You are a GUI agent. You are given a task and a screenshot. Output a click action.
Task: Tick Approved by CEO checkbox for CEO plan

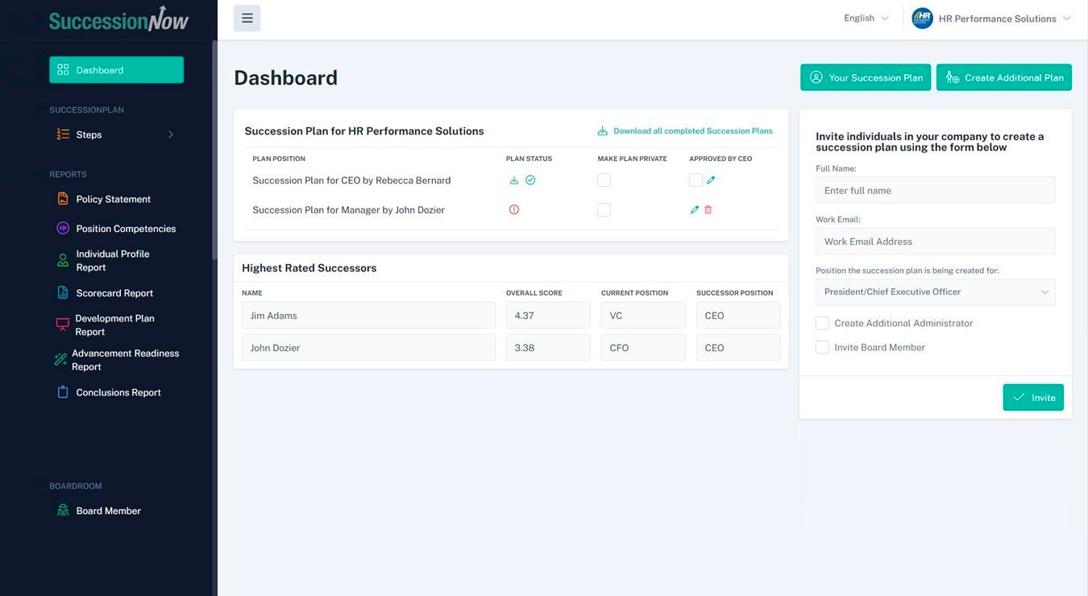pos(696,180)
